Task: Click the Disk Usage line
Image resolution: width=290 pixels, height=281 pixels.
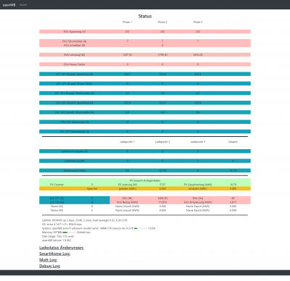Action: pyautogui.click(x=58, y=236)
